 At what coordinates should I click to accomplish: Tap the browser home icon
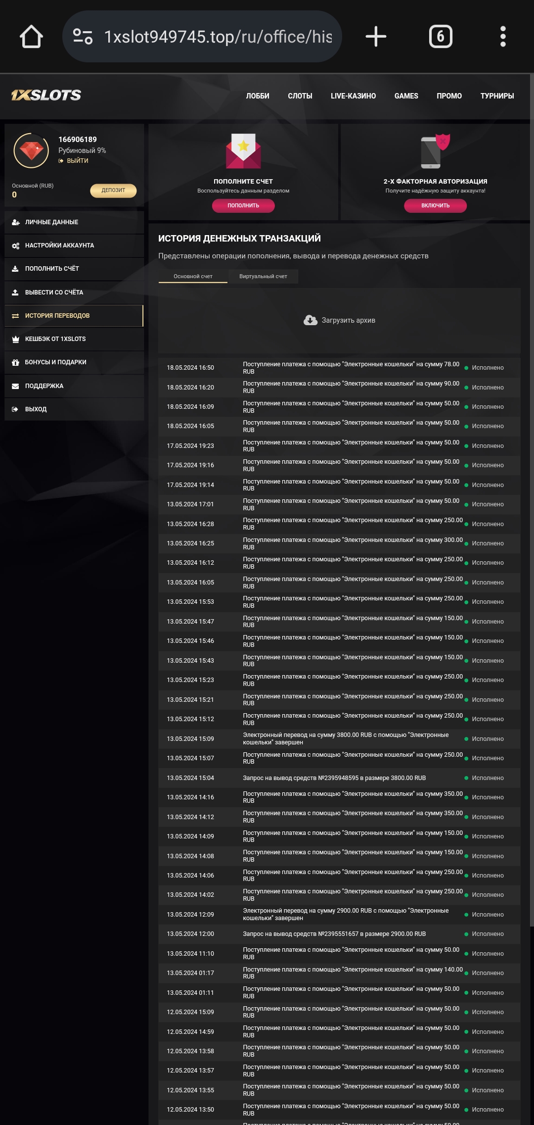pos(31,37)
